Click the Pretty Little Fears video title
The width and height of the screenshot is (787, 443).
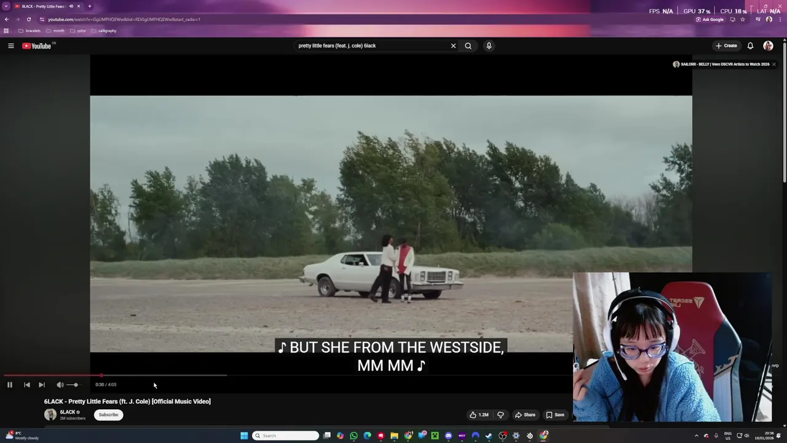pos(127,401)
